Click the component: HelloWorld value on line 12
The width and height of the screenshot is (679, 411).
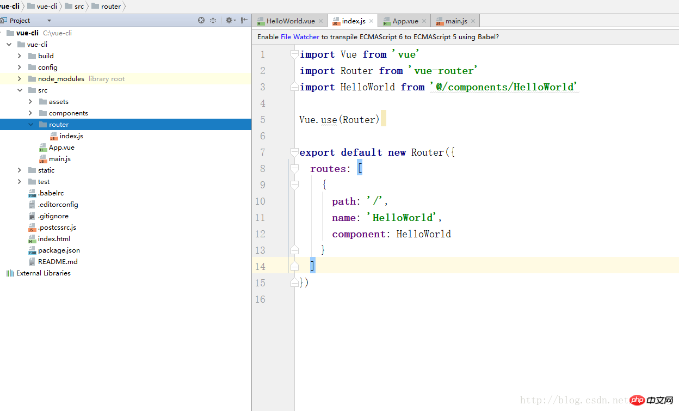[x=423, y=234]
